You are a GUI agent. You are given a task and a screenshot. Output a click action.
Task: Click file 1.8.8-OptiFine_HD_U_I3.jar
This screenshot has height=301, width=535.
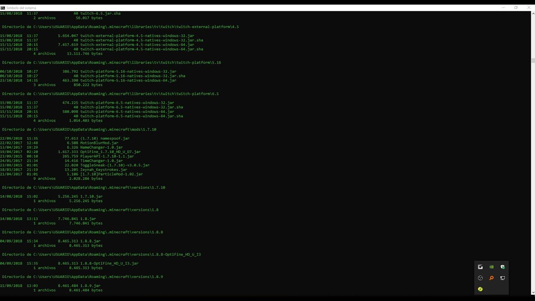point(109,263)
